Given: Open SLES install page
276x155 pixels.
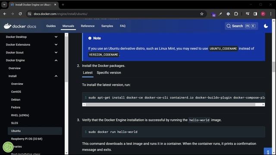Looking at the screenshot, I should point(14,123).
